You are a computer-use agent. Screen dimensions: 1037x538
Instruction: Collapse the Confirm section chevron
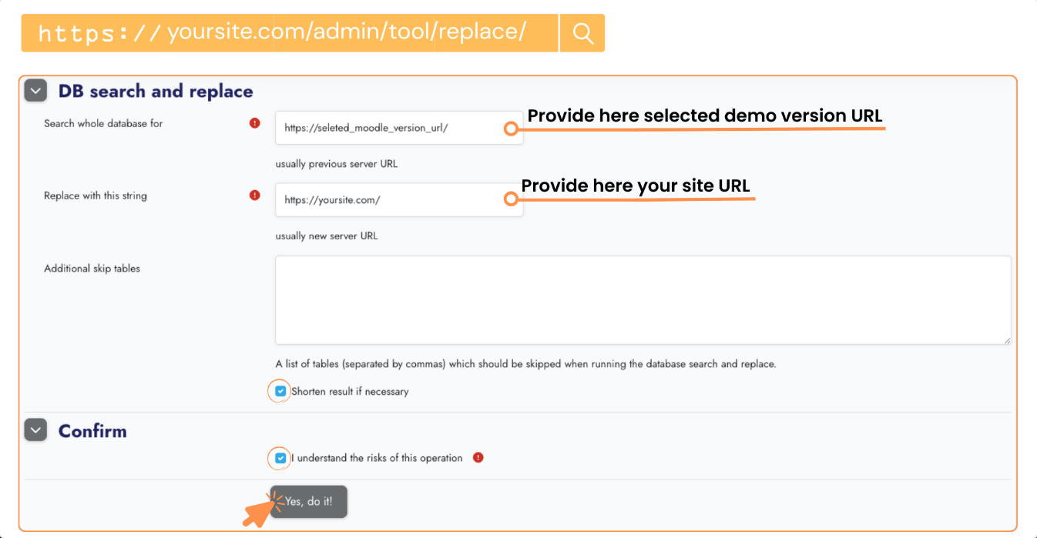(35, 430)
